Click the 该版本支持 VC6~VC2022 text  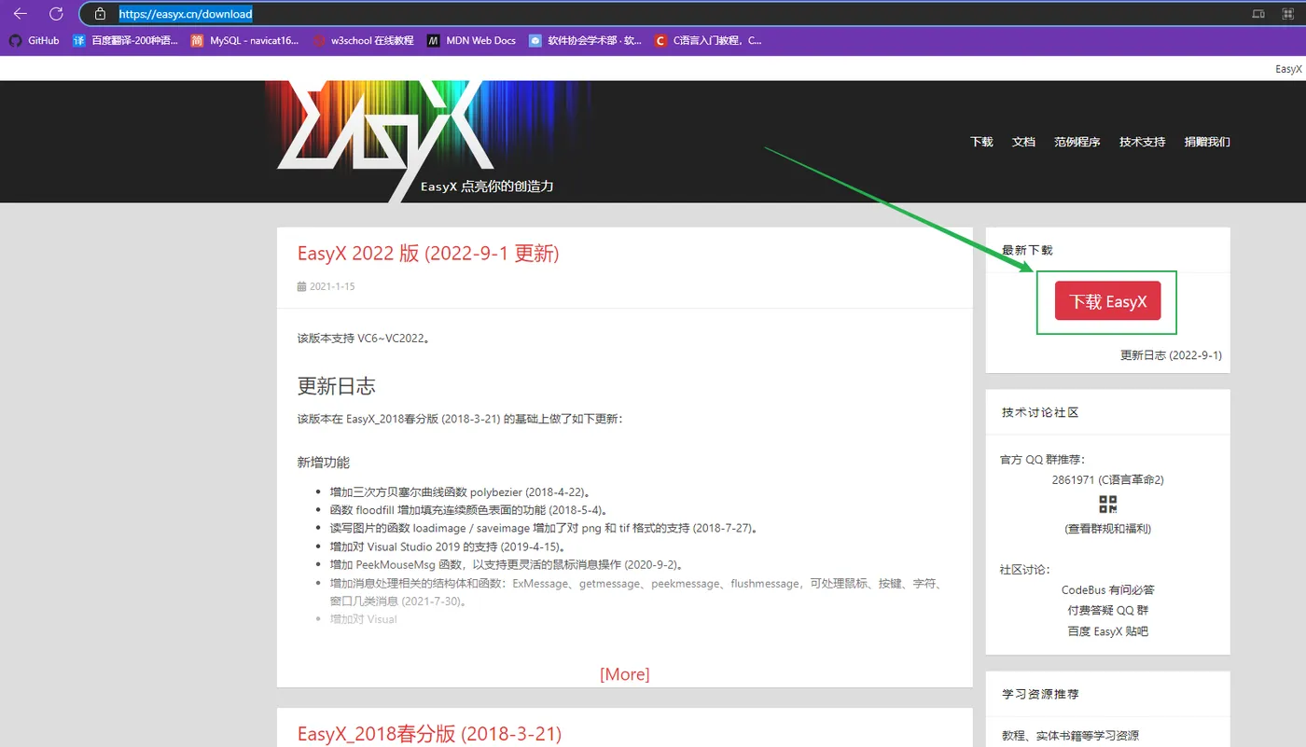coord(364,339)
